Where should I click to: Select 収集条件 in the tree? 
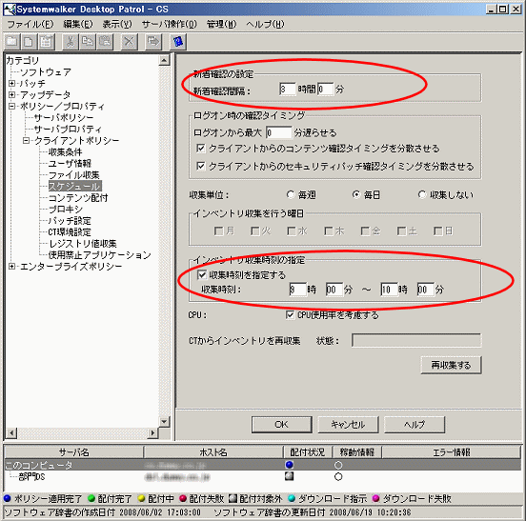[65, 152]
